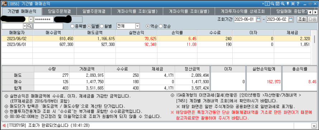Screen dimensions: 319x130
Task: Select the 2023/06/01 row date cell
Action: tap(17, 44)
